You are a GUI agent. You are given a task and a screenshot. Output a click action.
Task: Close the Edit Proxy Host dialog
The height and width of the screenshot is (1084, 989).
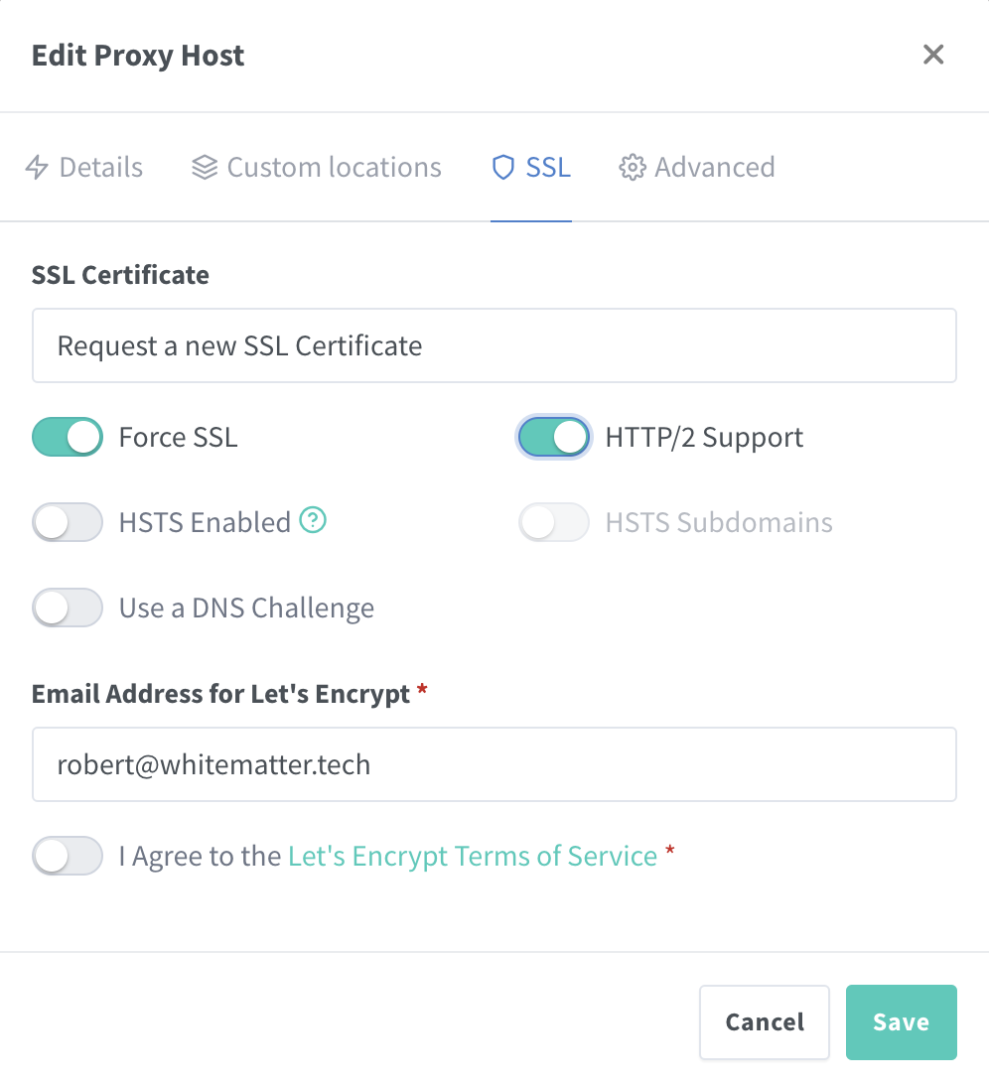932,55
